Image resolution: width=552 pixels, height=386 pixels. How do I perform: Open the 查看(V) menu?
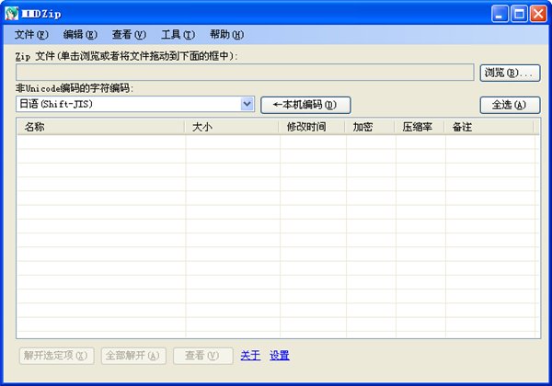(129, 34)
